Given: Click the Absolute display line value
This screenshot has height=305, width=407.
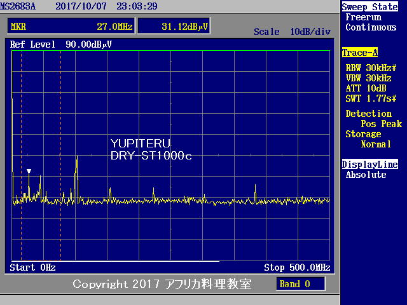Looking at the screenshot, I should click(366, 175).
